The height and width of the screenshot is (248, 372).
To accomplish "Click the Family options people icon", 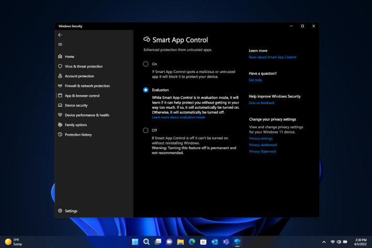I will (x=60, y=125).
